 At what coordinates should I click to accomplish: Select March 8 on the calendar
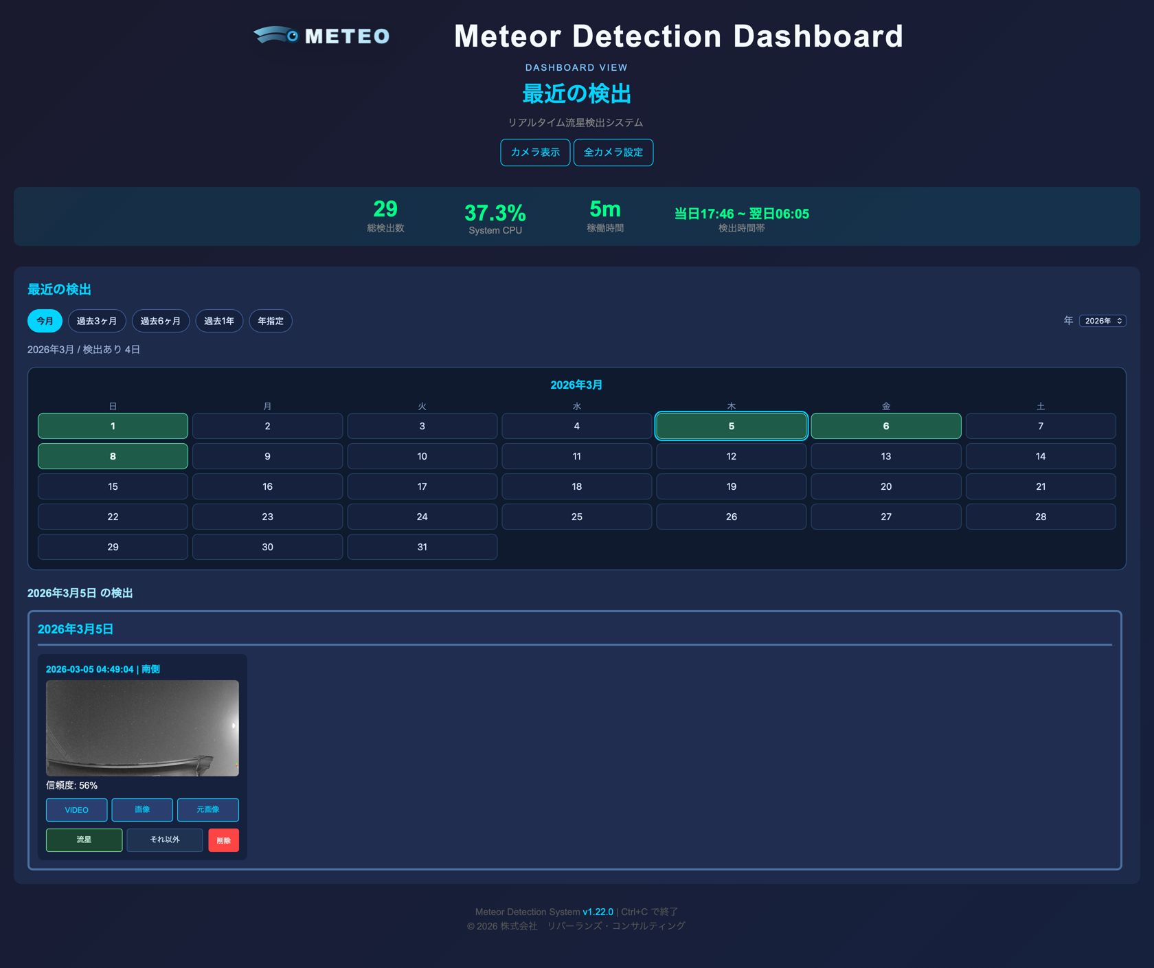[112, 456]
